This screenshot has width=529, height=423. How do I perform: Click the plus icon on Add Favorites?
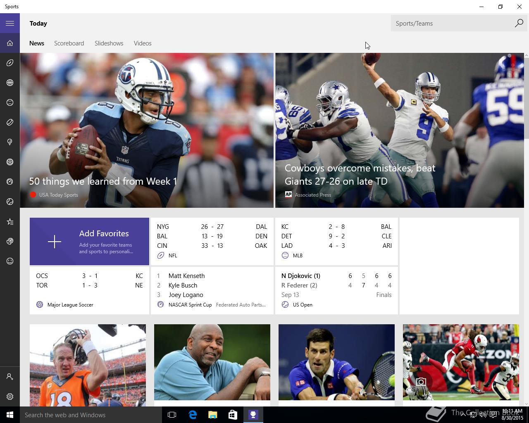tap(55, 242)
